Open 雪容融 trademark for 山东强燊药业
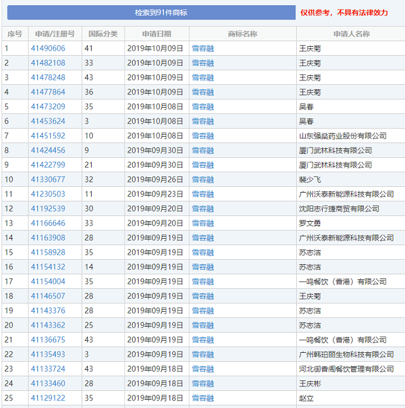The width and height of the screenshot is (405, 408). click(202, 136)
